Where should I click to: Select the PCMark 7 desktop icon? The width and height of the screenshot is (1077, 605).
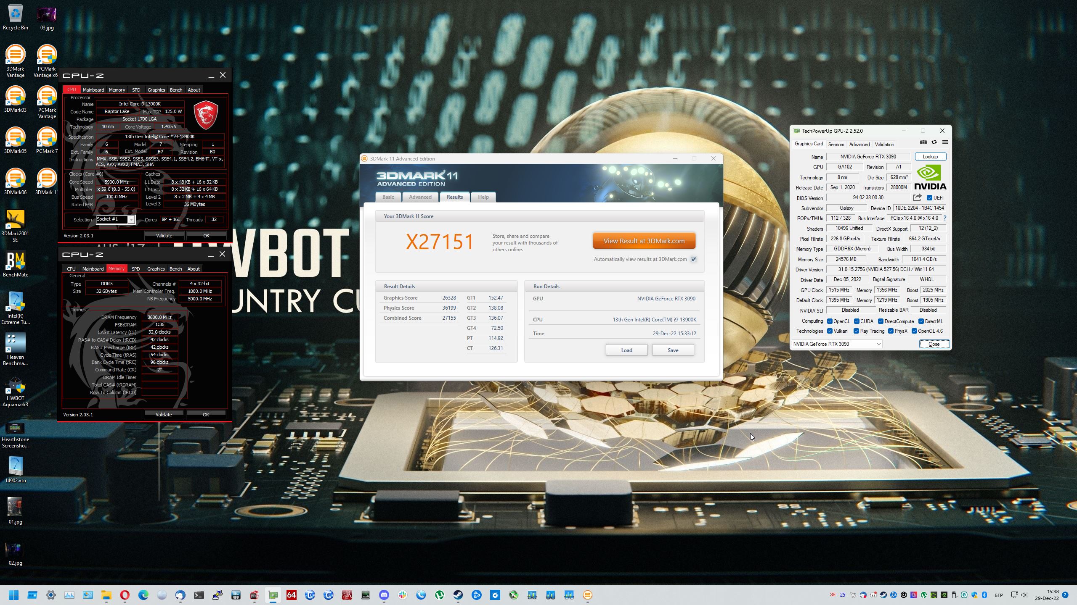click(47, 140)
